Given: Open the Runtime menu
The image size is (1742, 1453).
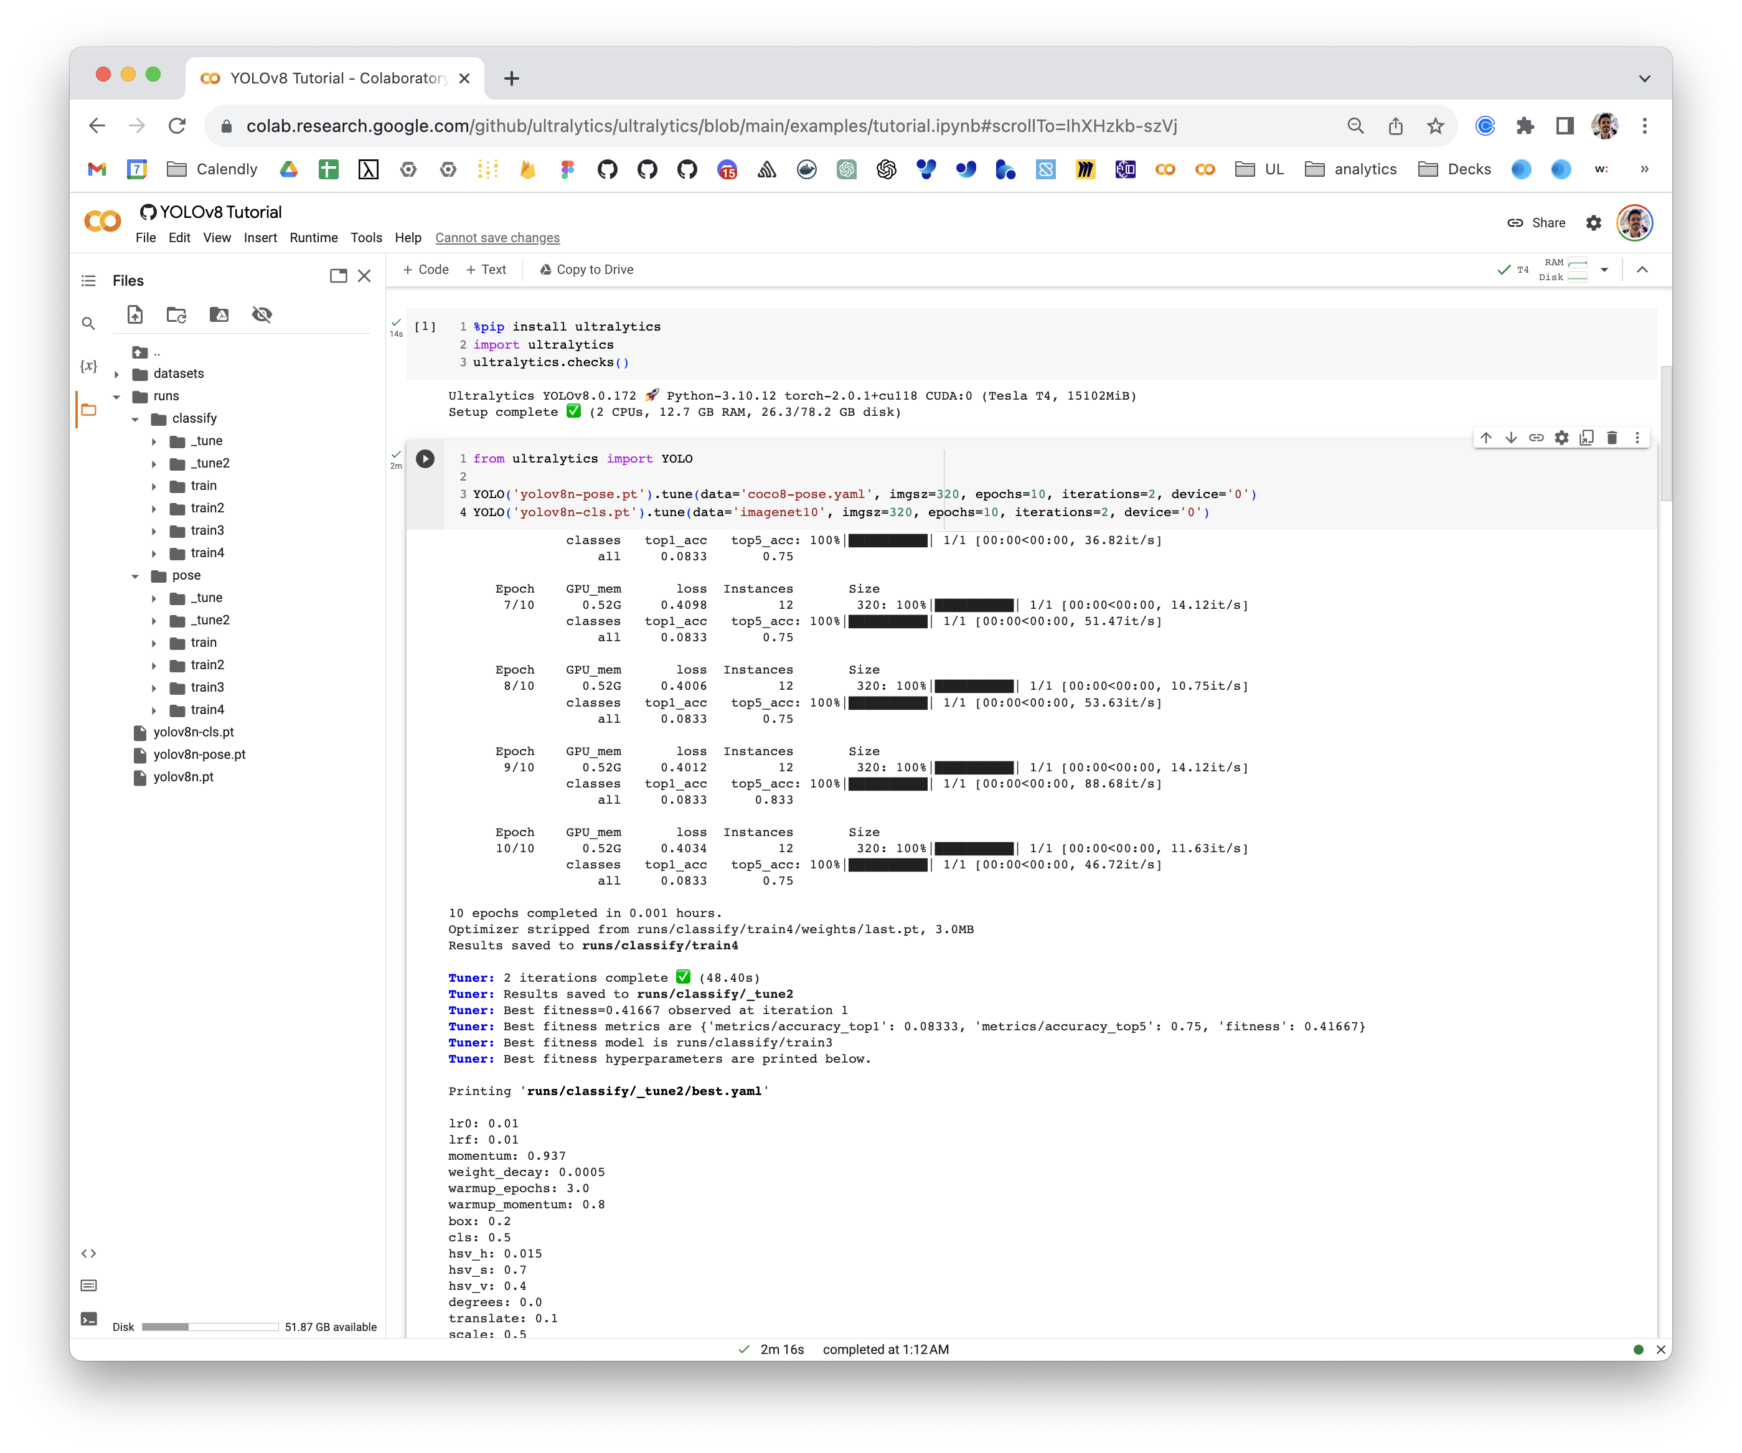Looking at the screenshot, I should click(x=314, y=238).
